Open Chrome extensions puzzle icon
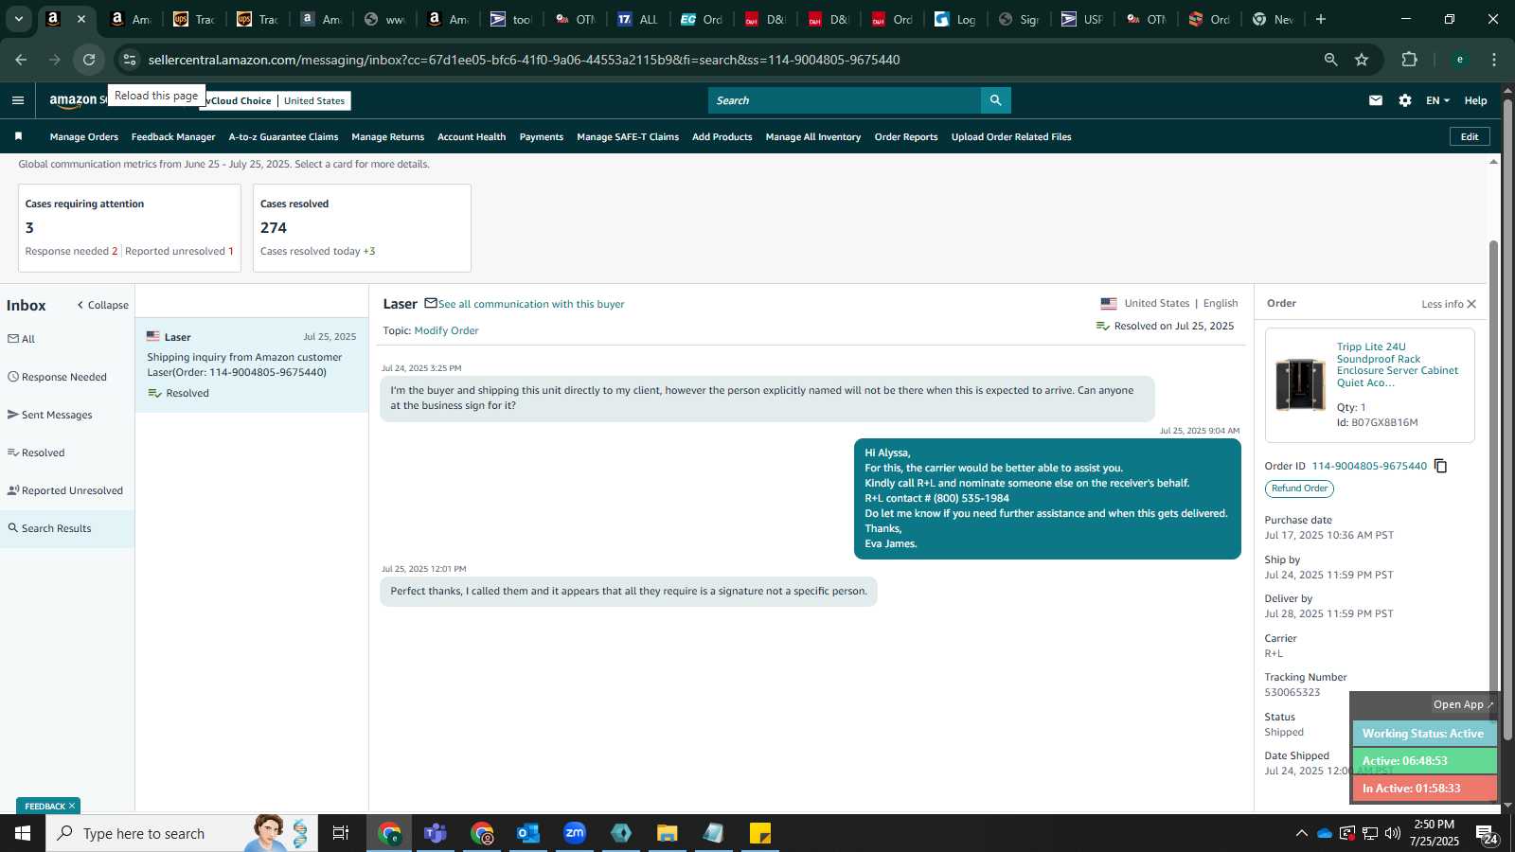This screenshot has width=1515, height=852. point(1409,60)
